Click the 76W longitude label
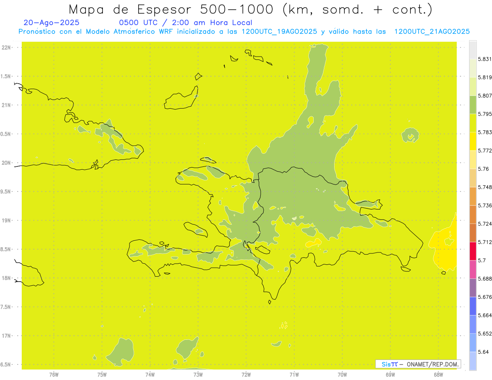 pyautogui.click(x=54, y=374)
